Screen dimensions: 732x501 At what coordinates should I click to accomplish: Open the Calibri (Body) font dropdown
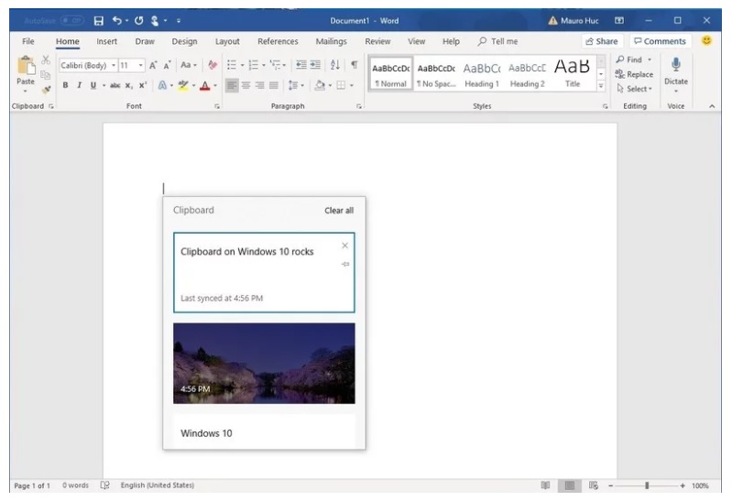tap(114, 65)
